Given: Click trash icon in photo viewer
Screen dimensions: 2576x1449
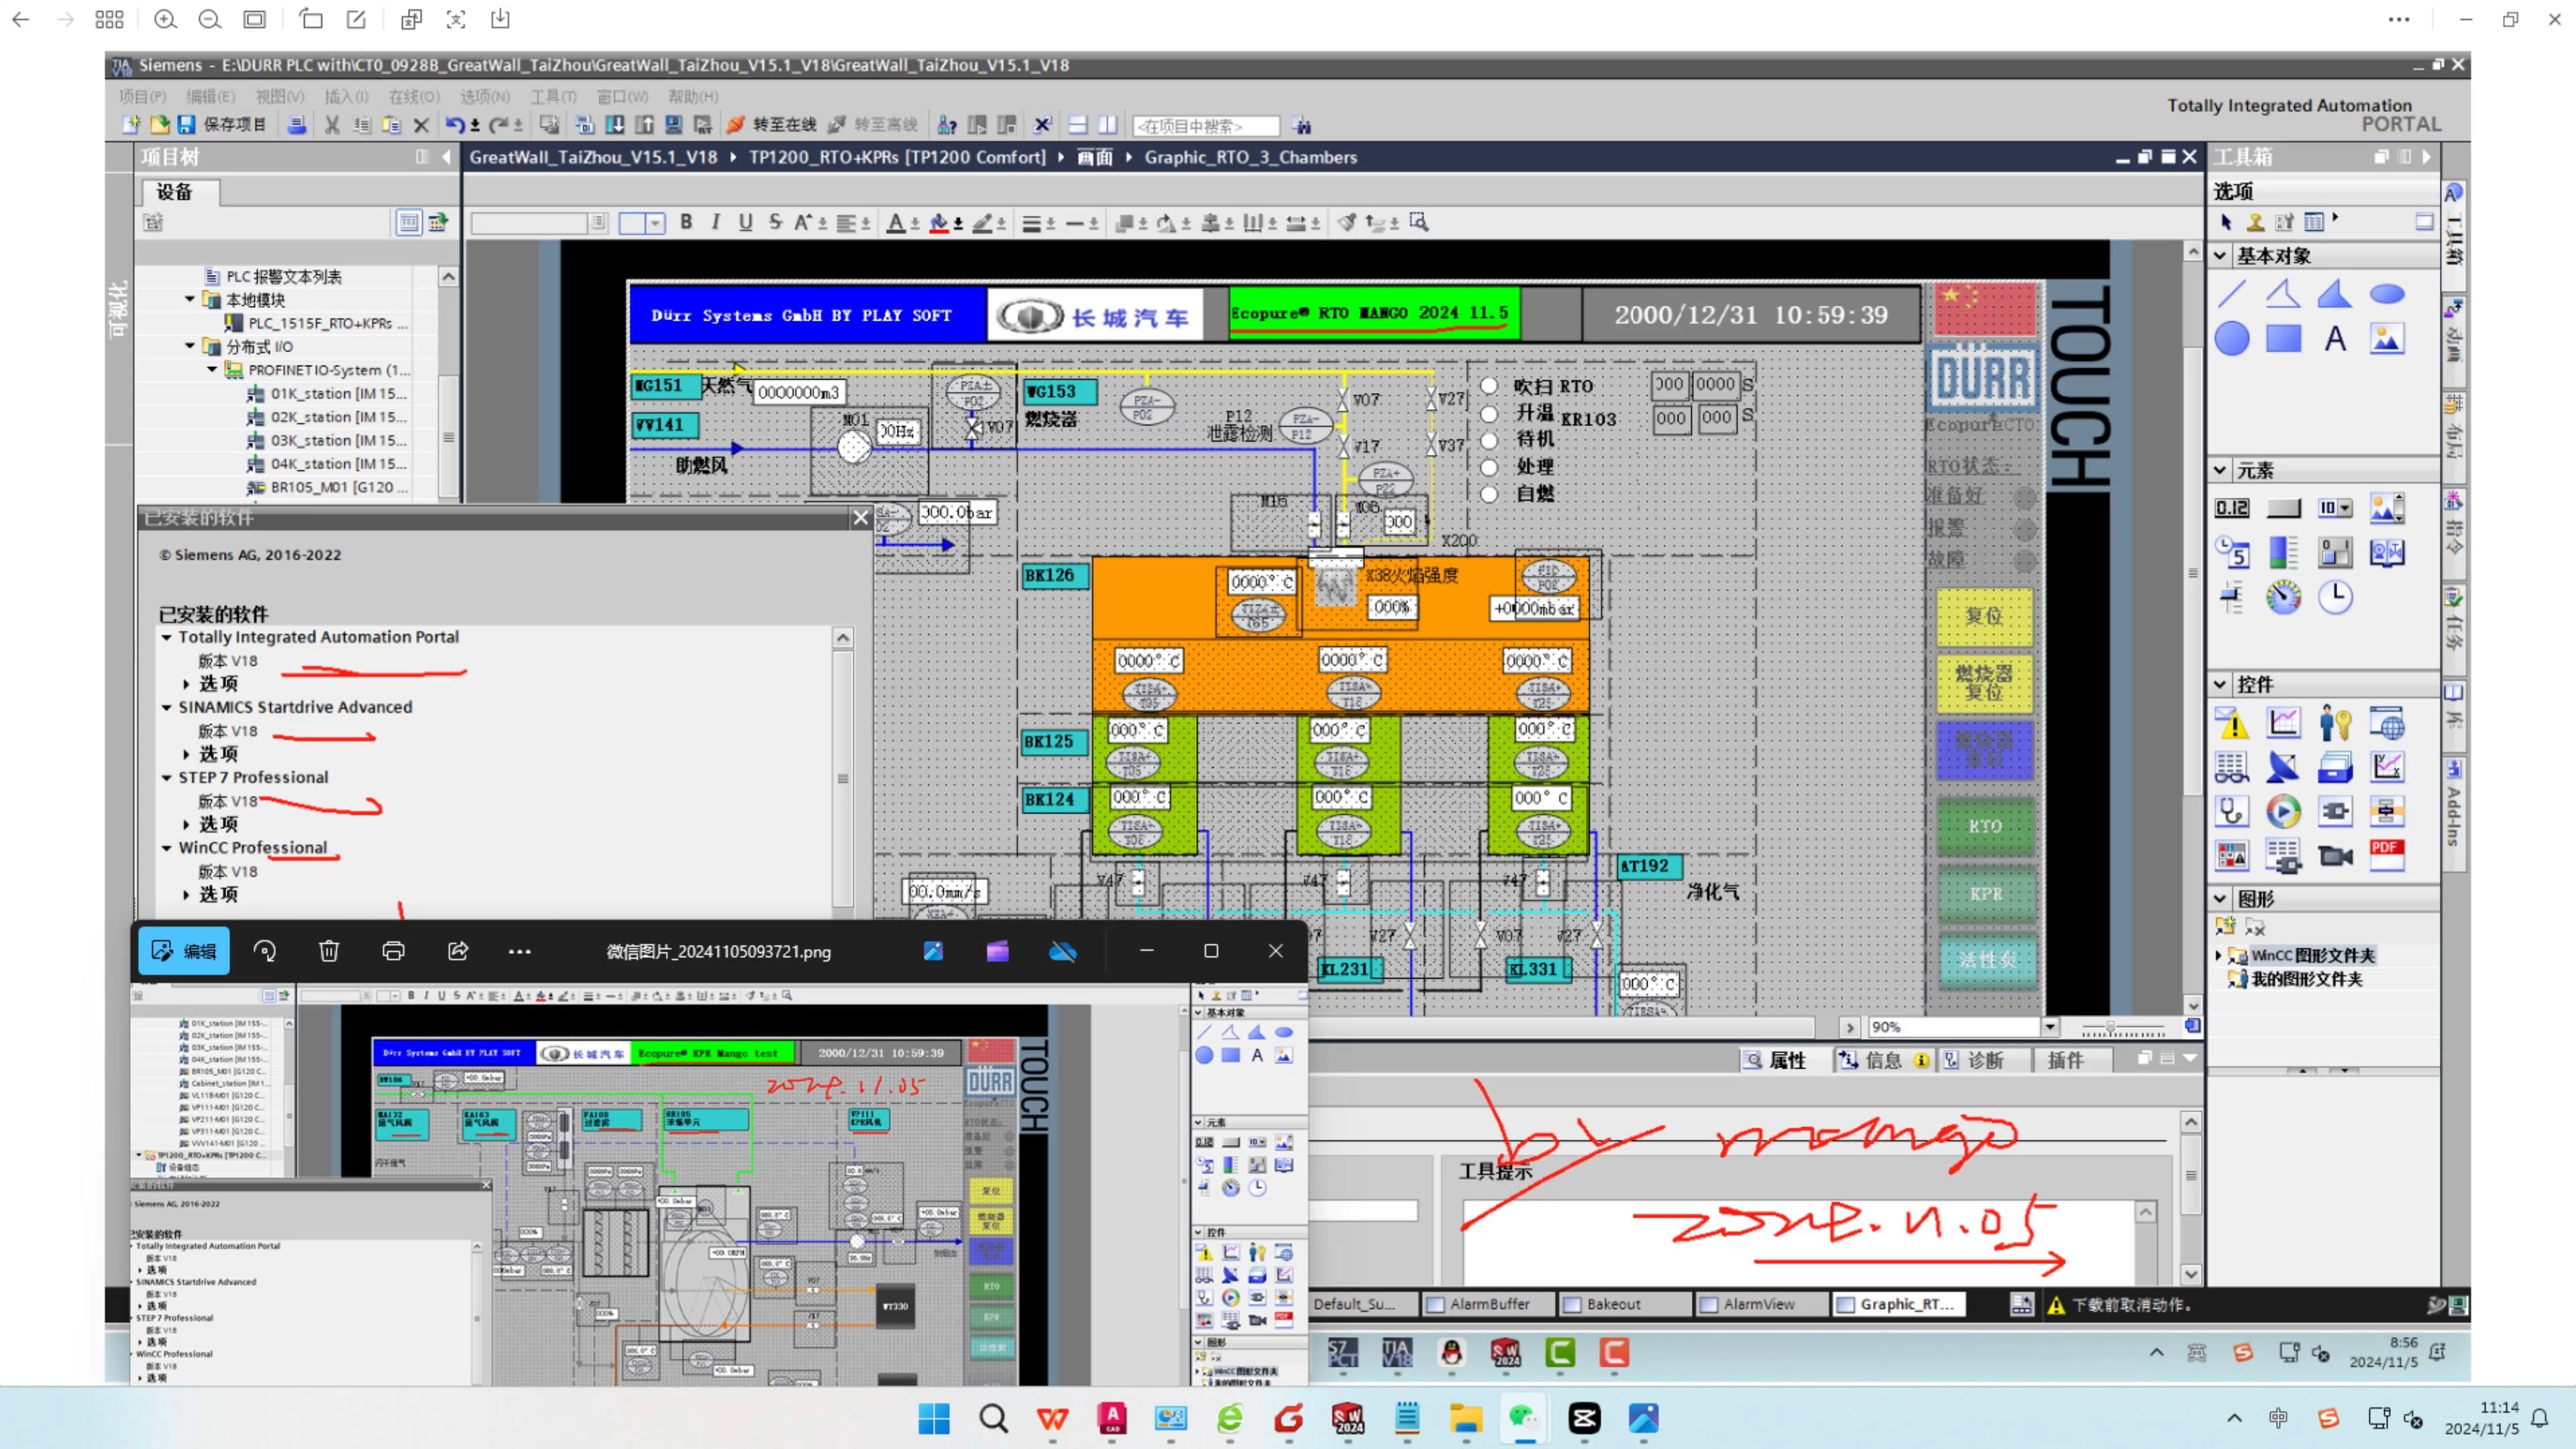Looking at the screenshot, I should [x=329, y=951].
